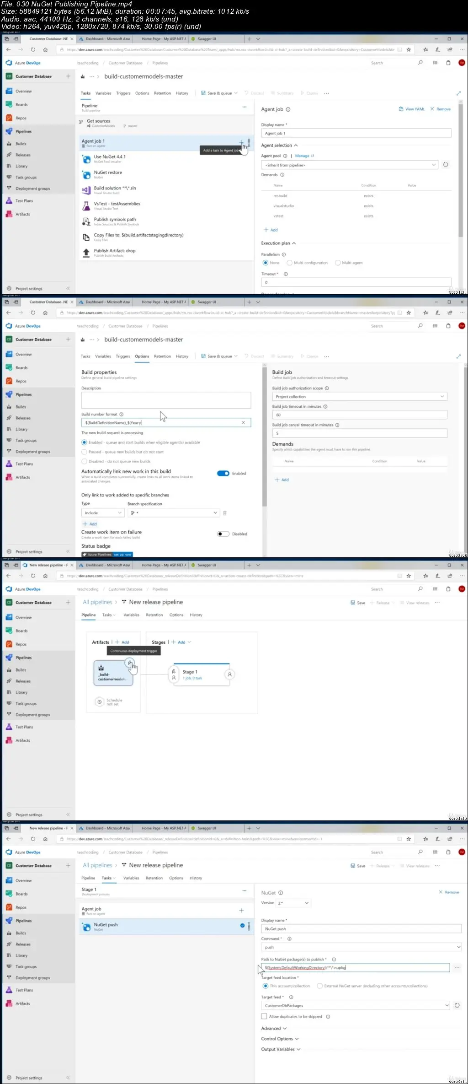Screen dimensions: 468x1084
Task: Select Paused - queue new builds option
Action: pyautogui.click(x=84, y=452)
